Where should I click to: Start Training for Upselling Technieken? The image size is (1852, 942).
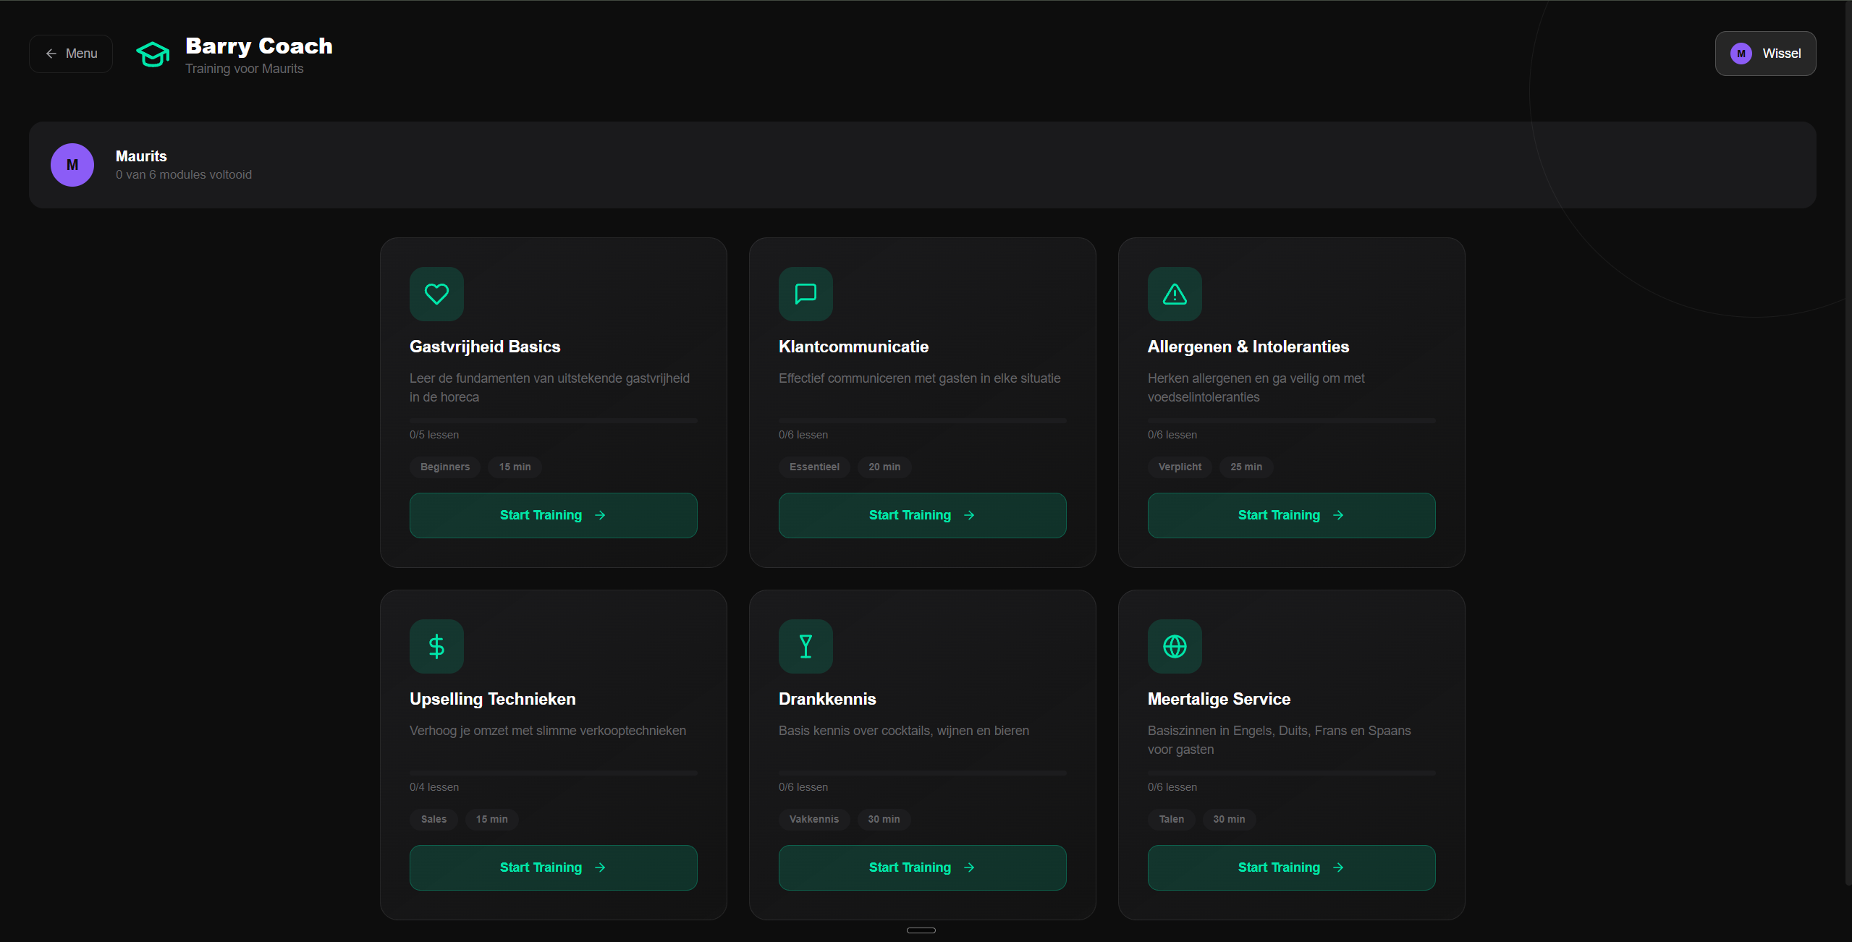(x=553, y=867)
